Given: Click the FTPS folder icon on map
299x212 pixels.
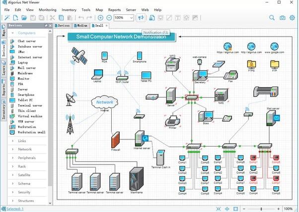Looking at the screenshot, I should point(251,64).
